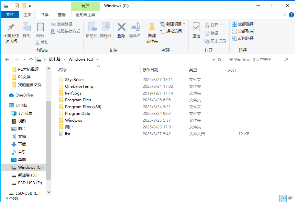Image resolution: width=295 pixels, height=202 pixels.
Task: Select the PerfLogs folder
Action: point(73,93)
